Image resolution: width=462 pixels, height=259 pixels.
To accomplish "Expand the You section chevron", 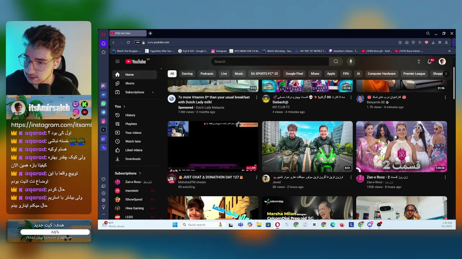I will click(x=124, y=106).
